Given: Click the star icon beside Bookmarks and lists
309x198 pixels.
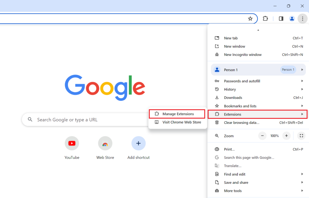Looking at the screenshot, I should click(217, 106).
